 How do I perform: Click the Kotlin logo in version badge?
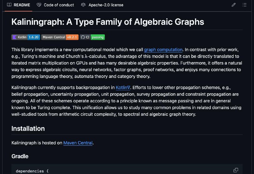(x=14, y=37)
